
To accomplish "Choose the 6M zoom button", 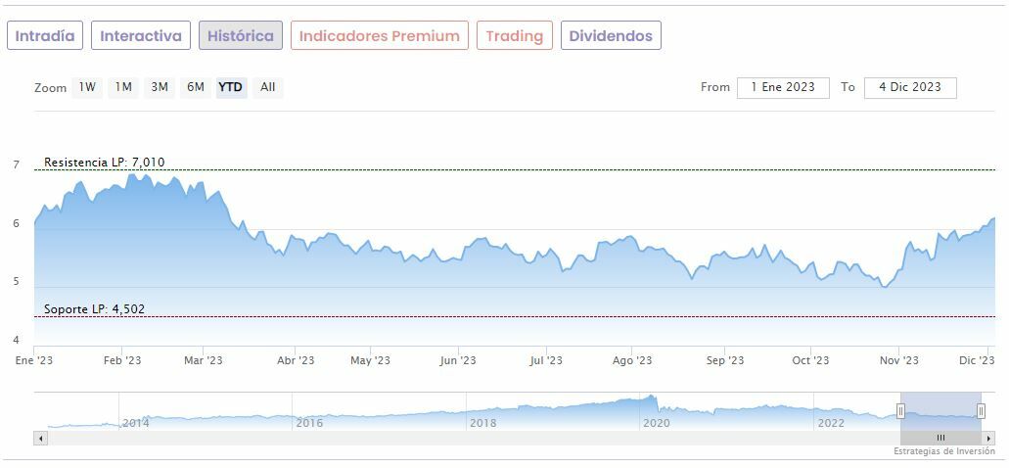I will point(196,87).
